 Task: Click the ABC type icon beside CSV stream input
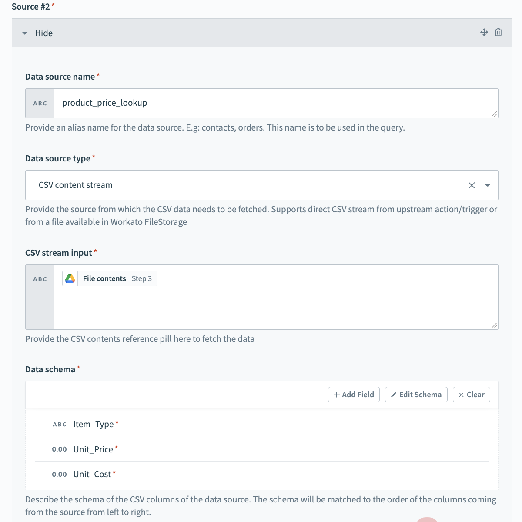[40, 279]
